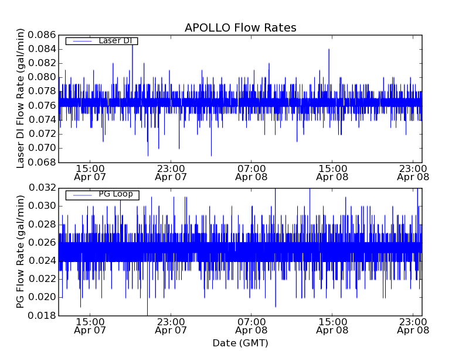Click 07:00 Apr 08 tick label under bottom plot

tap(252, 325)
